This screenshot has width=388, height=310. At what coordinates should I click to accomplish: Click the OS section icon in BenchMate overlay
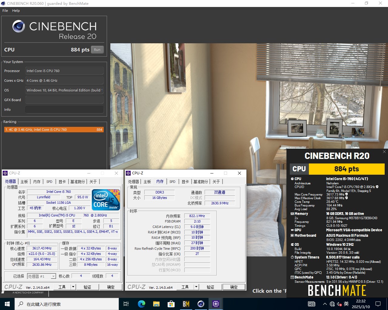coord(293,245)
